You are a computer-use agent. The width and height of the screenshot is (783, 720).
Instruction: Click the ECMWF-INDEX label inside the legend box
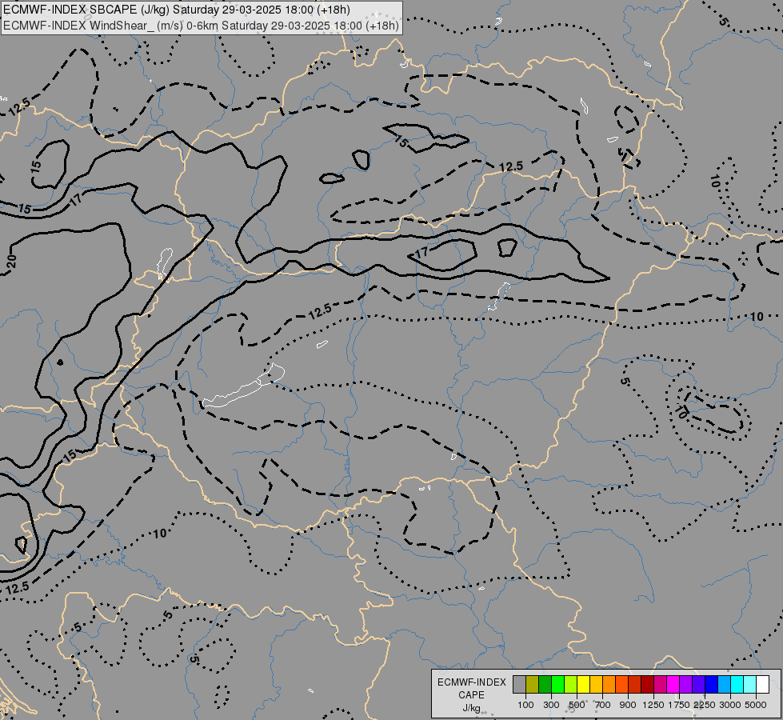(472, 682)
